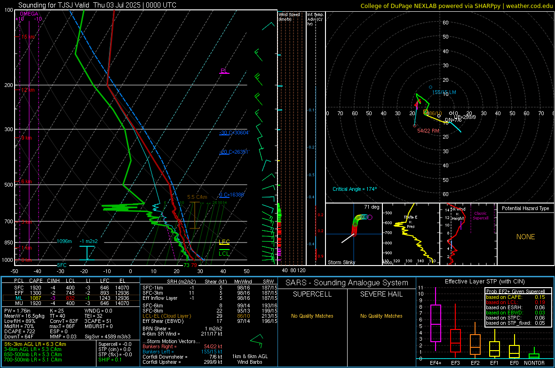Click the '5.5 C/km' lapse rate annotation
This screenshot has width=555, height=368.
[197, 197]
